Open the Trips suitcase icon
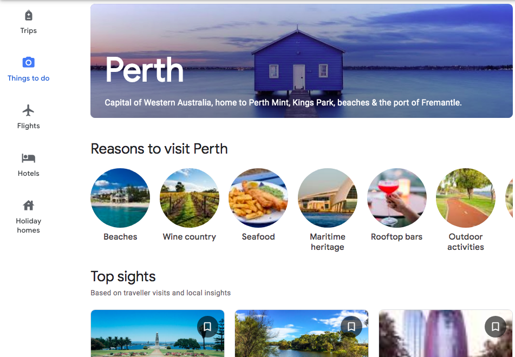This screenshot has height=357, width=515. (x=29, y=16)
